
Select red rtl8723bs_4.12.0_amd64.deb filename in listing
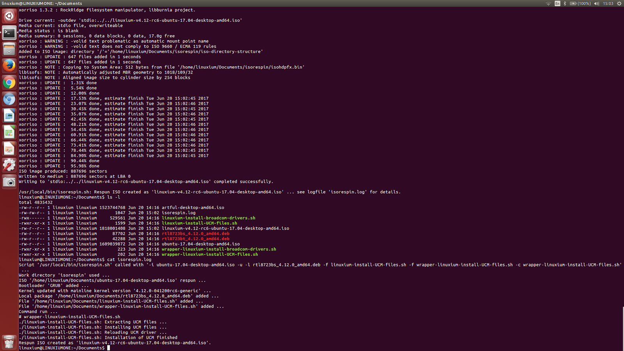[195, 234]
